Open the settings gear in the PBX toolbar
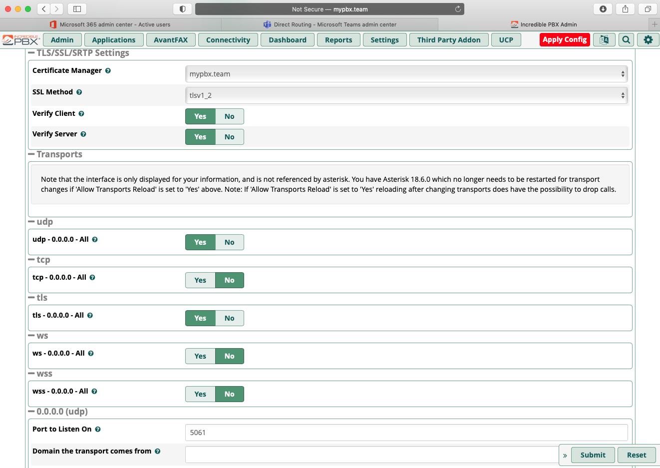The image size is (660, 468). (648, 39)
